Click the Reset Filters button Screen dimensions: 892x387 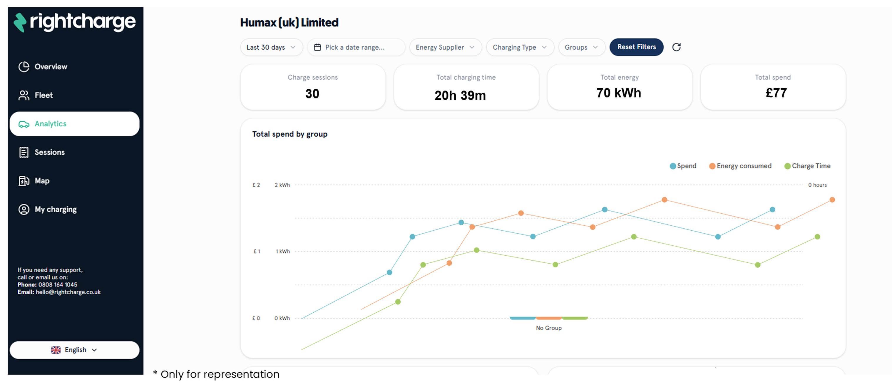pyautogui.click(x=636, y=47)
